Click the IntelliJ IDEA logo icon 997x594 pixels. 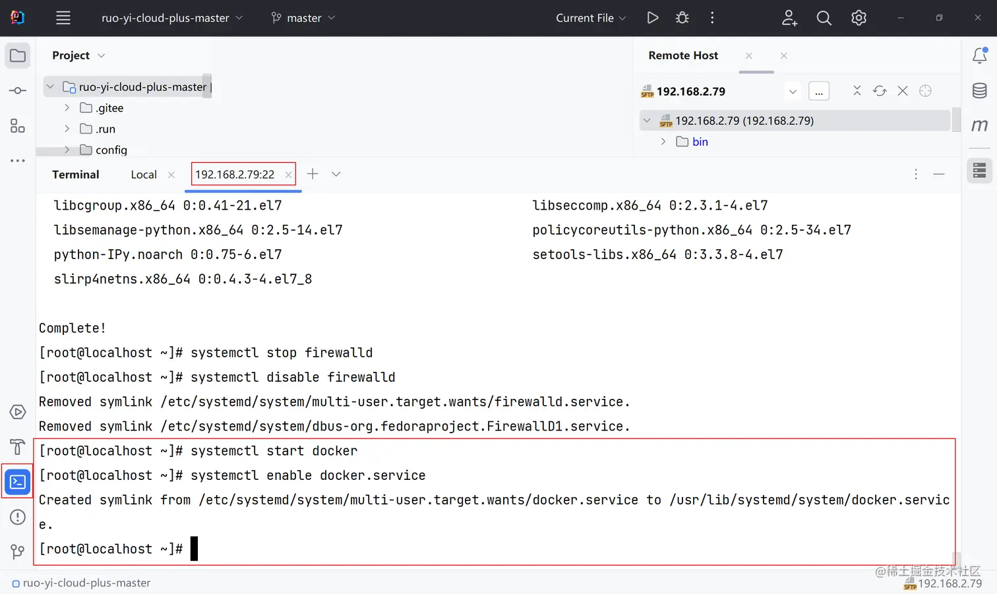click(x=18, y=18)
